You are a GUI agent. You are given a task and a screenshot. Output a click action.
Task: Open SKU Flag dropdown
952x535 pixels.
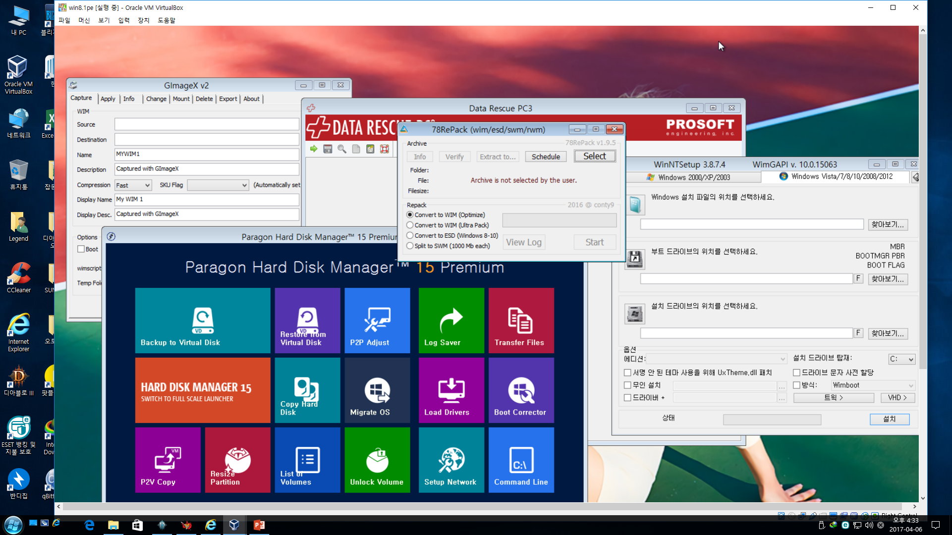click(x=218, y=185)
